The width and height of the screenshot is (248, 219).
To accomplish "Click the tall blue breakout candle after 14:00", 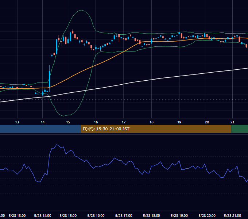I will [x=50, y=78].
